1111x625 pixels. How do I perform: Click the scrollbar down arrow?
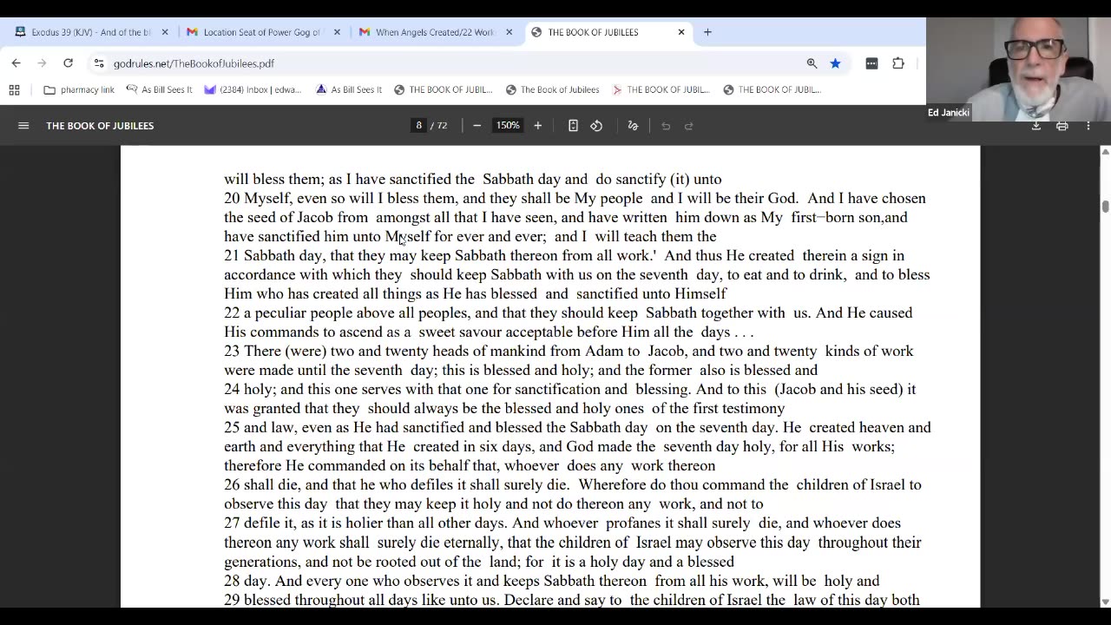pos(1105,602)
